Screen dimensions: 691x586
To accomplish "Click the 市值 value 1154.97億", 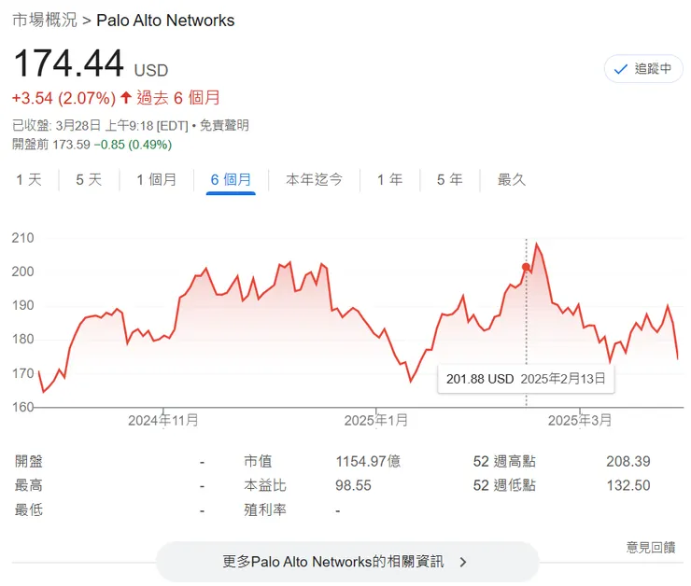I will (368, 461).
